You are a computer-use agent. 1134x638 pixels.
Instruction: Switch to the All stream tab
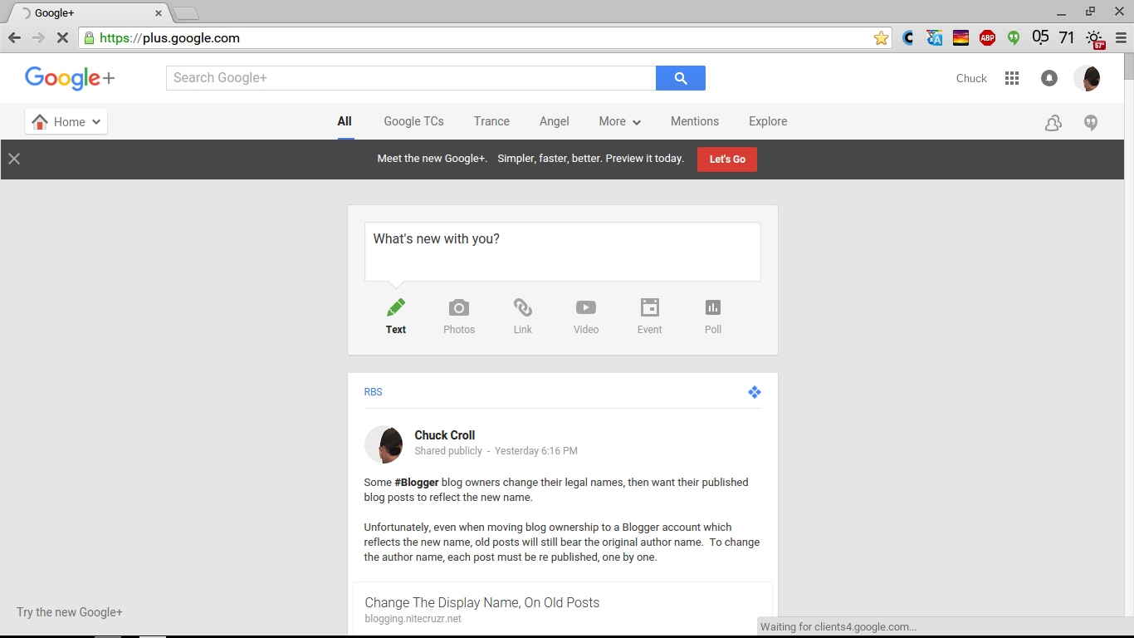345,121
